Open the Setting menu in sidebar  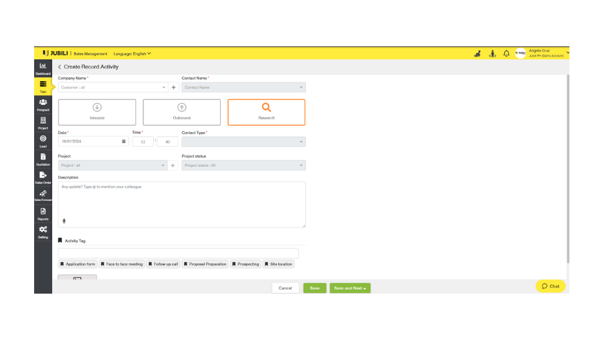pos(43,231)
